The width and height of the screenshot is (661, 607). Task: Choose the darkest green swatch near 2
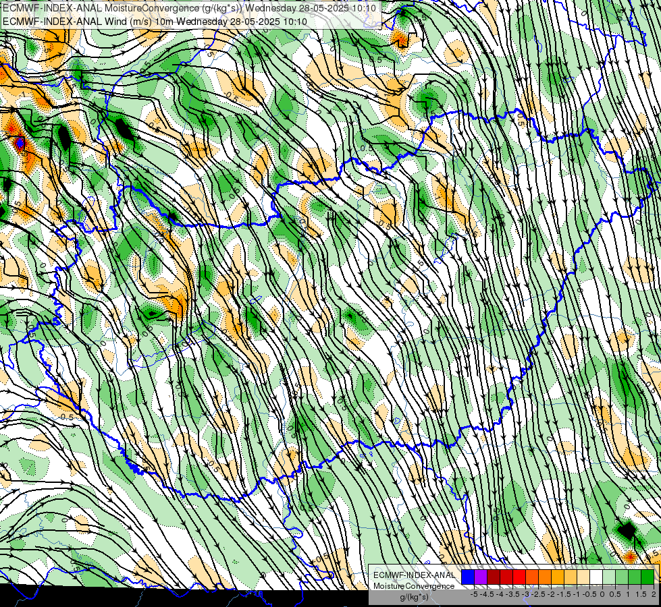click(647, 577)
